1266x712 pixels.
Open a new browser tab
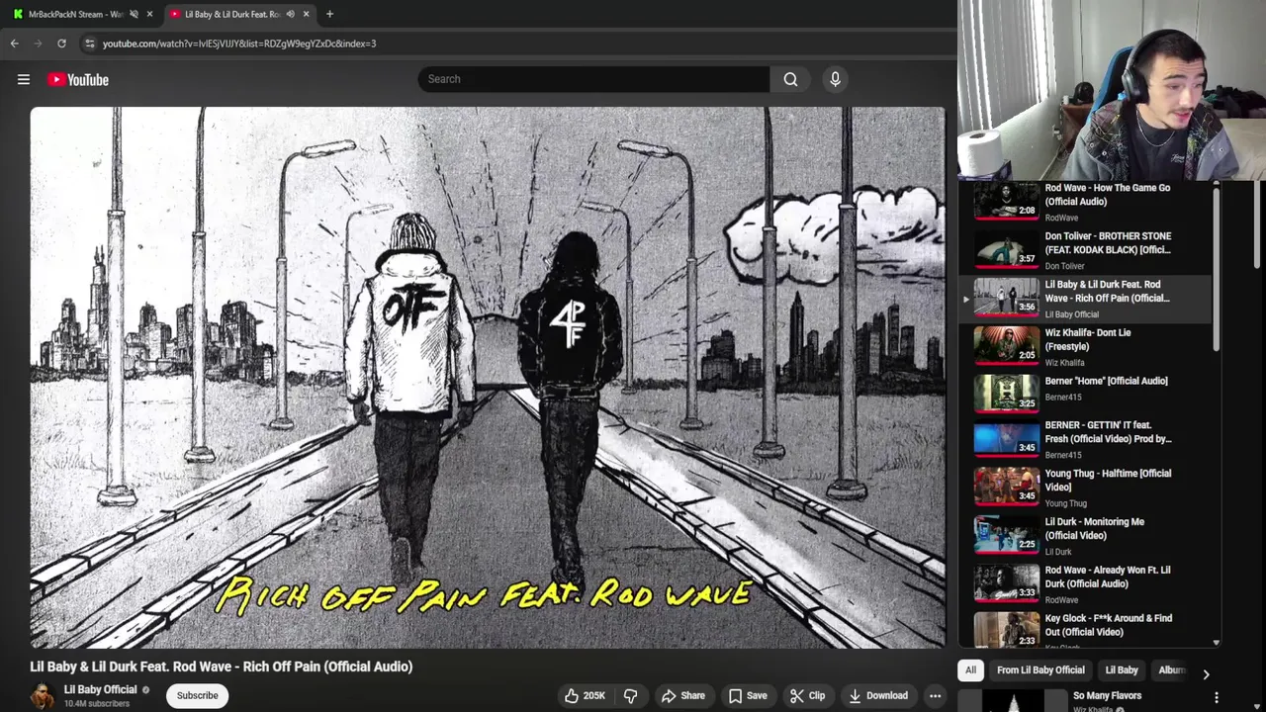(x=329, y=14)
